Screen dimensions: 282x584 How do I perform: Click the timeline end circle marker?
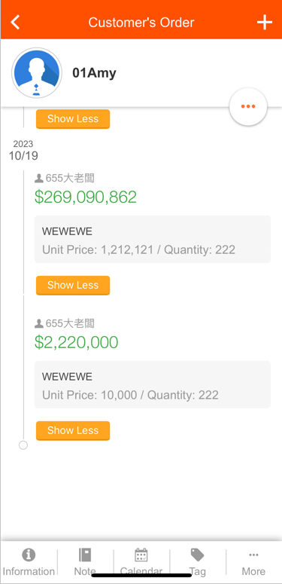[23, 445]
